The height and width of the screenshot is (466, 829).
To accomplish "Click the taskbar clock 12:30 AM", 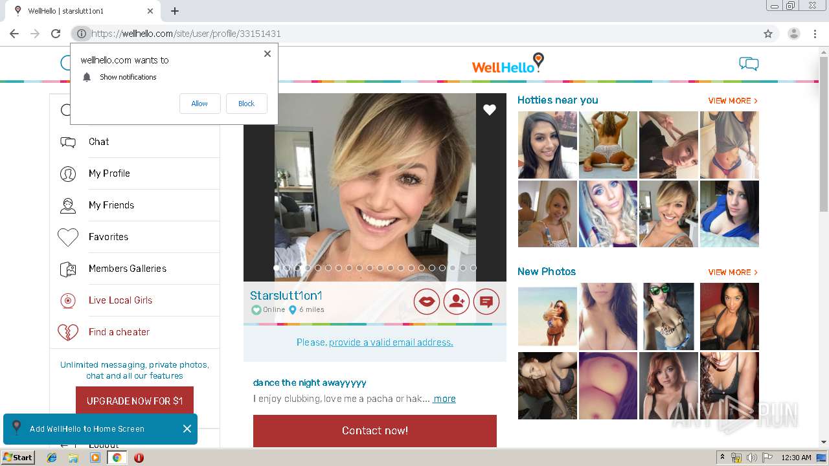I will point(796,458).
